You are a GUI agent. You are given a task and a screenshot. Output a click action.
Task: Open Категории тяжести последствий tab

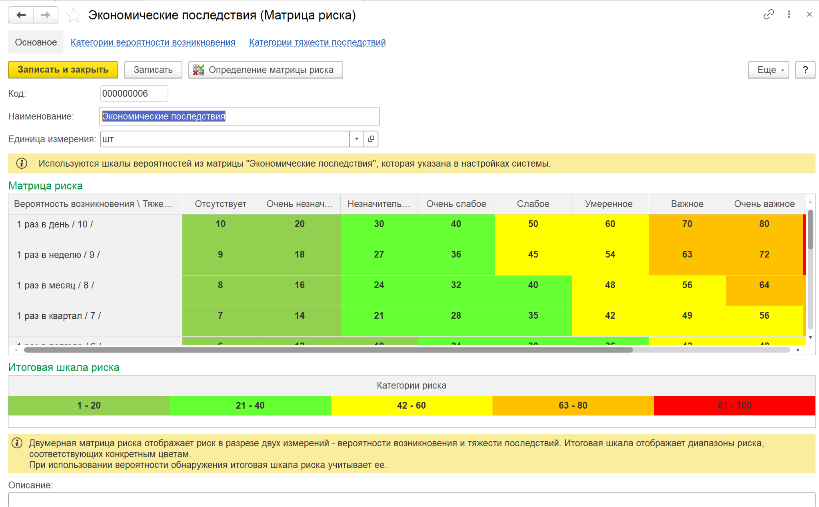pyautogui.click(x=317, y=42)
